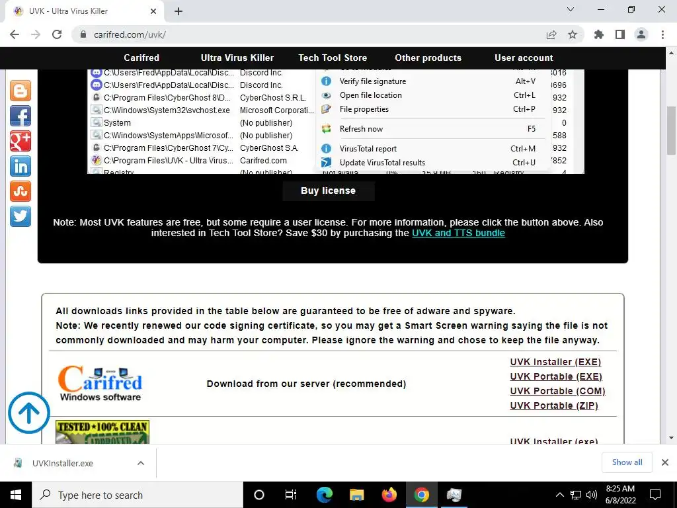Screen dimensions: 677x508
Task: Open the volume control in system tray
Action: pos(592,495)
